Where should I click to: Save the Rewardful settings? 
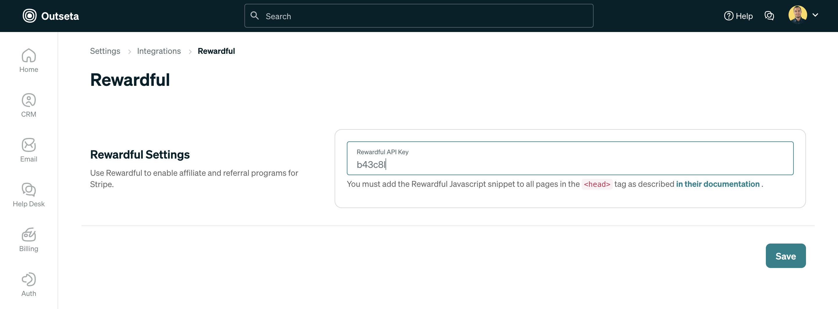click(785, 256)
